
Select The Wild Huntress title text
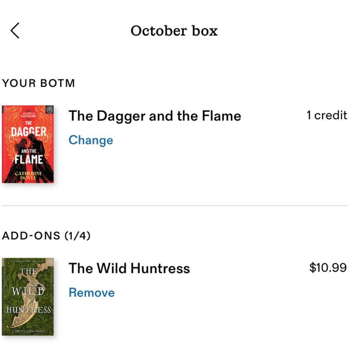[x=129, y=268]
